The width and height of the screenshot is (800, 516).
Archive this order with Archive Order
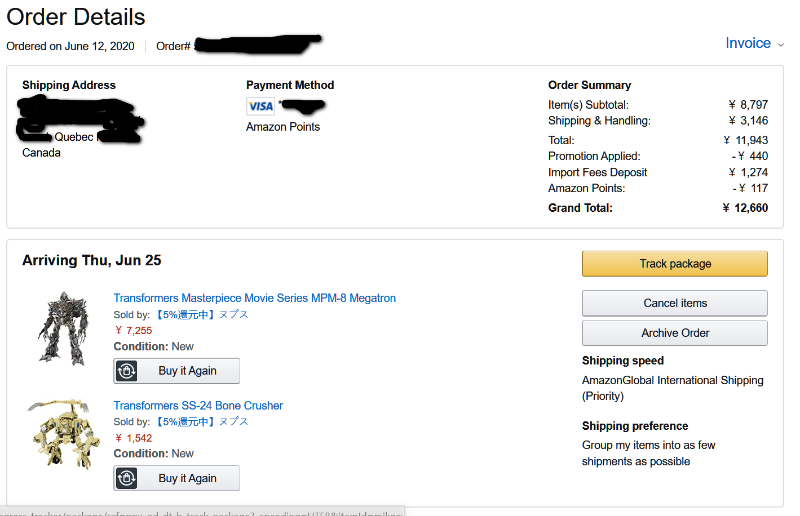pos(674,333)
